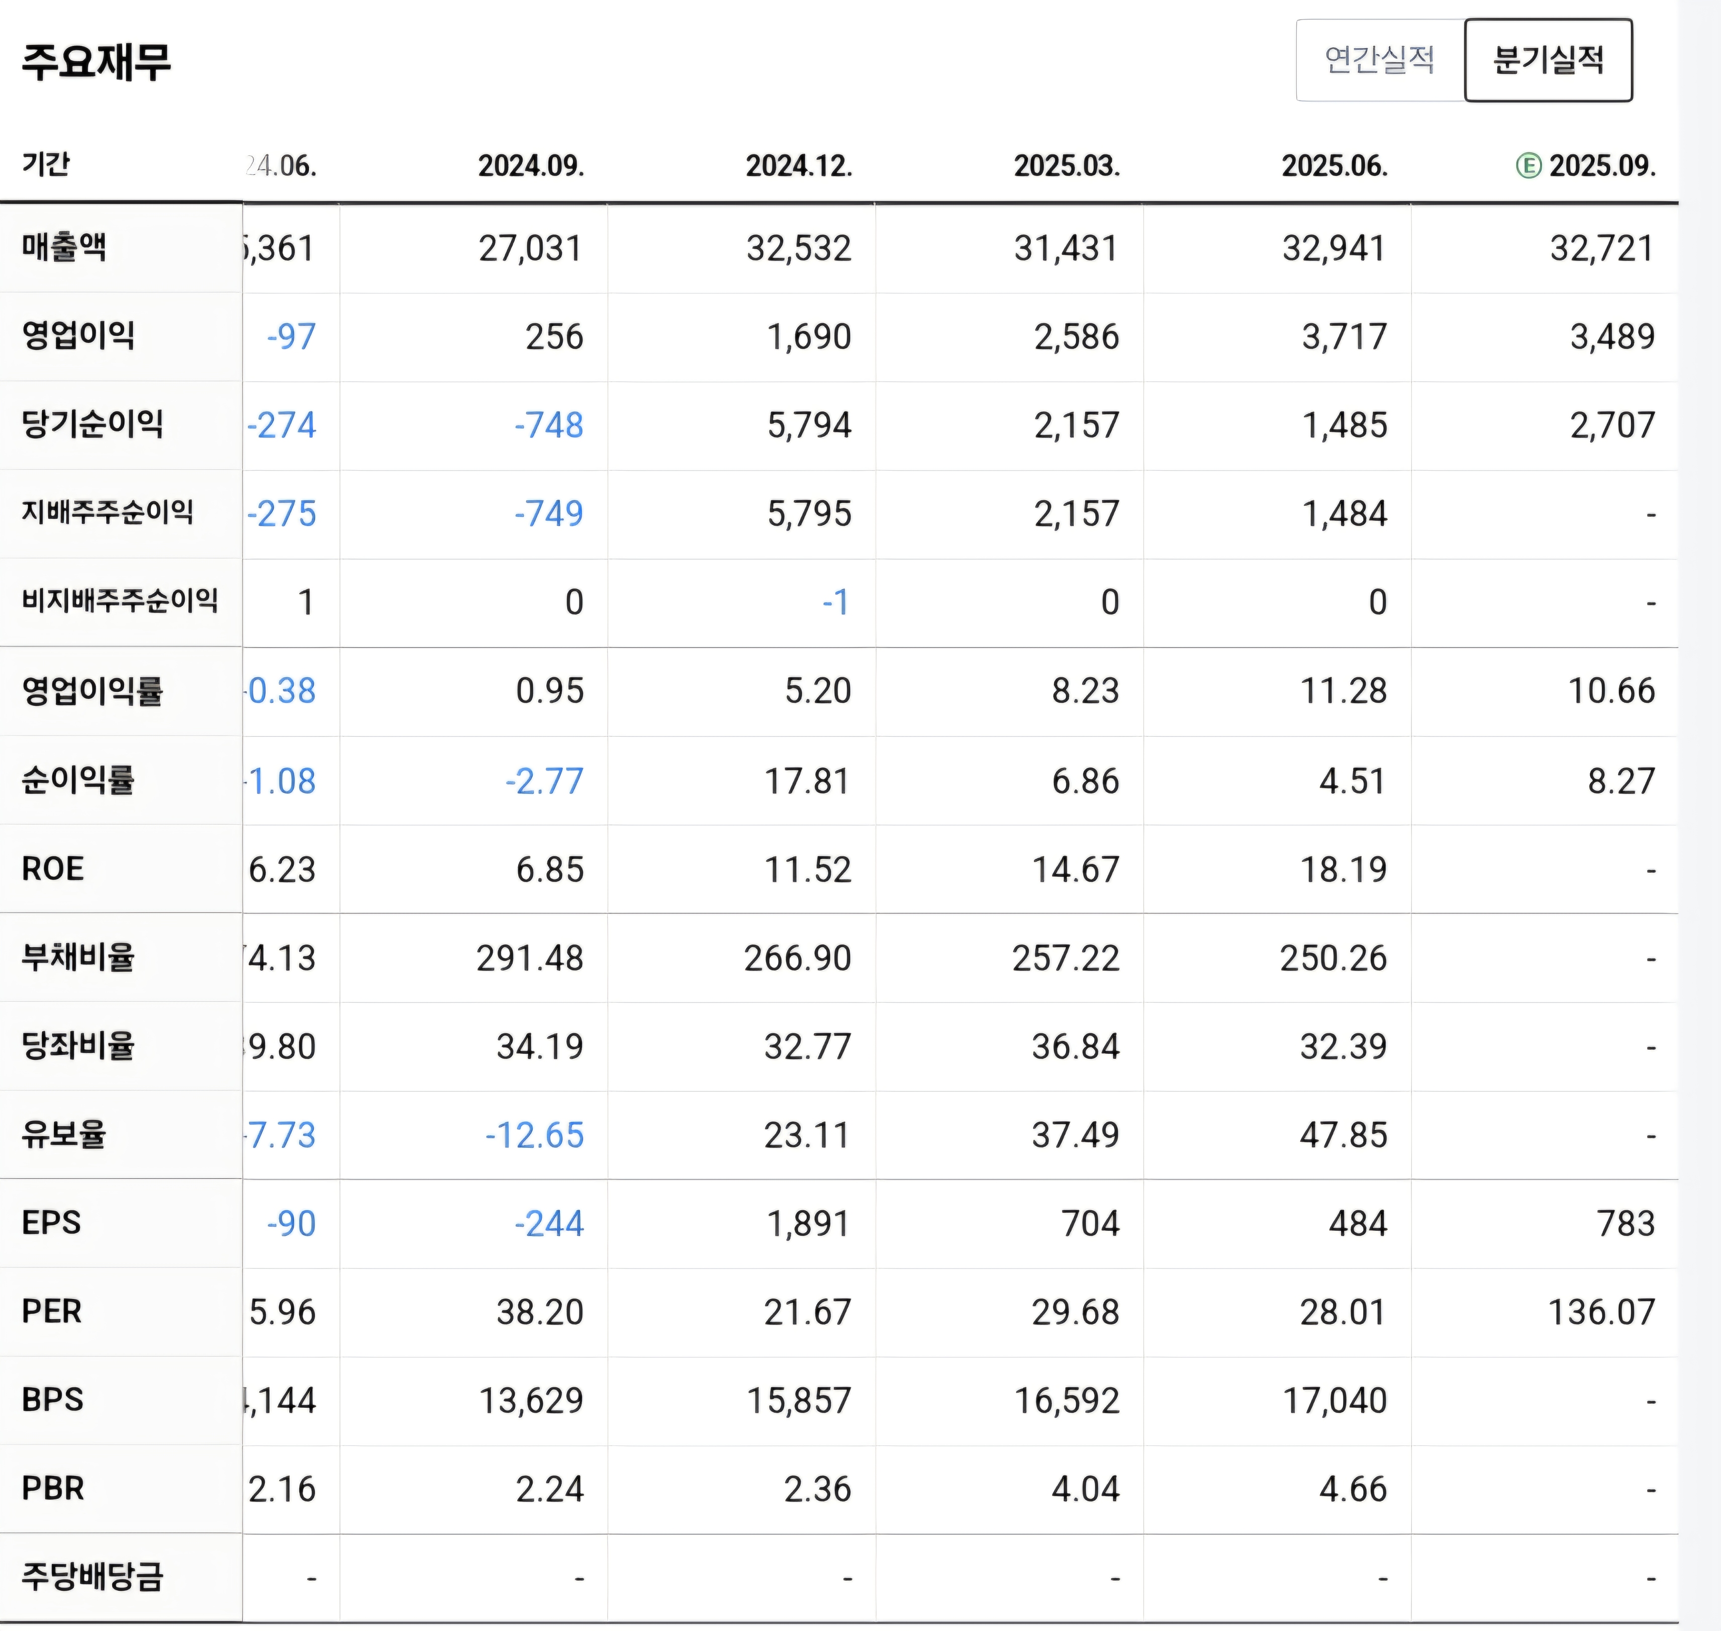
Task: Select the 분기실적 tab
Action: (x=1548, y=60)
